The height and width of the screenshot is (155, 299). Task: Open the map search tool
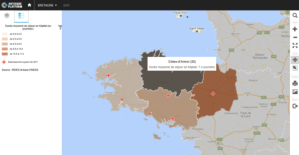(x=295, y=16)
